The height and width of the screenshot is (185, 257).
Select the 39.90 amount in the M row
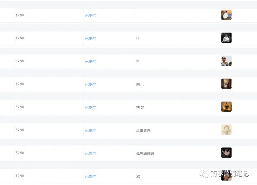(x=20, y=61)
